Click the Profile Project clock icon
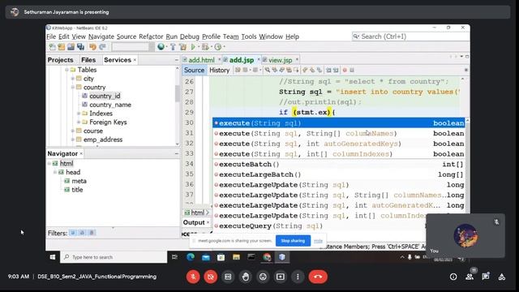 coord(218,47)
